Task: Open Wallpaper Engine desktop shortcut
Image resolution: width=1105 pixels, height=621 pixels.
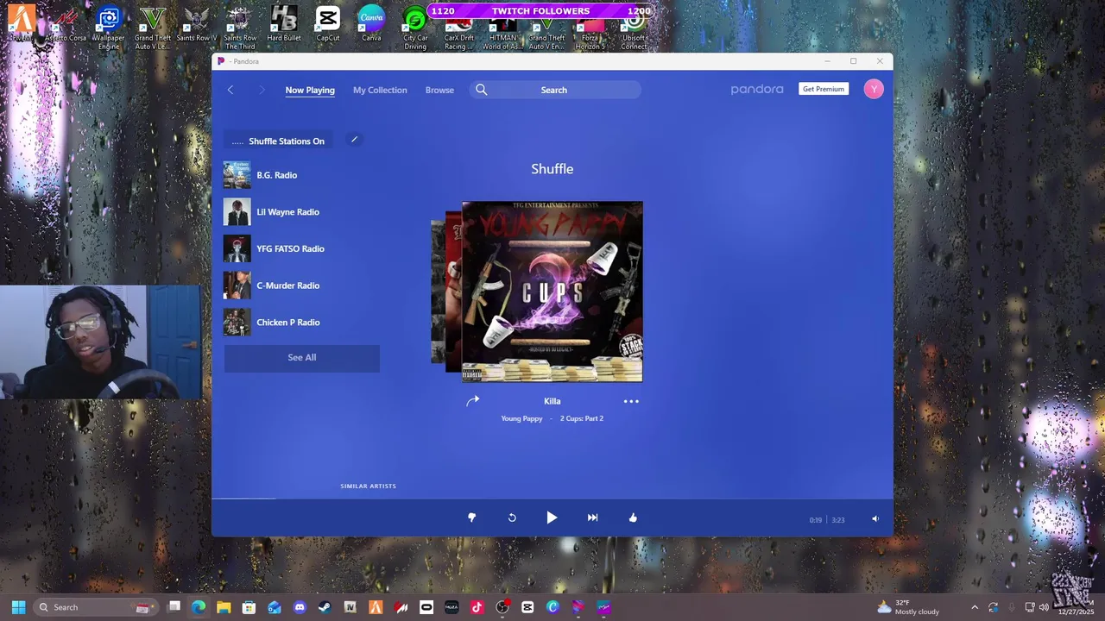Action: pos(109,28)
